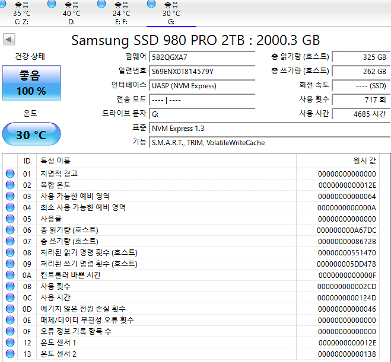Select the standard field NVM Express 1.3

[269, 129]
